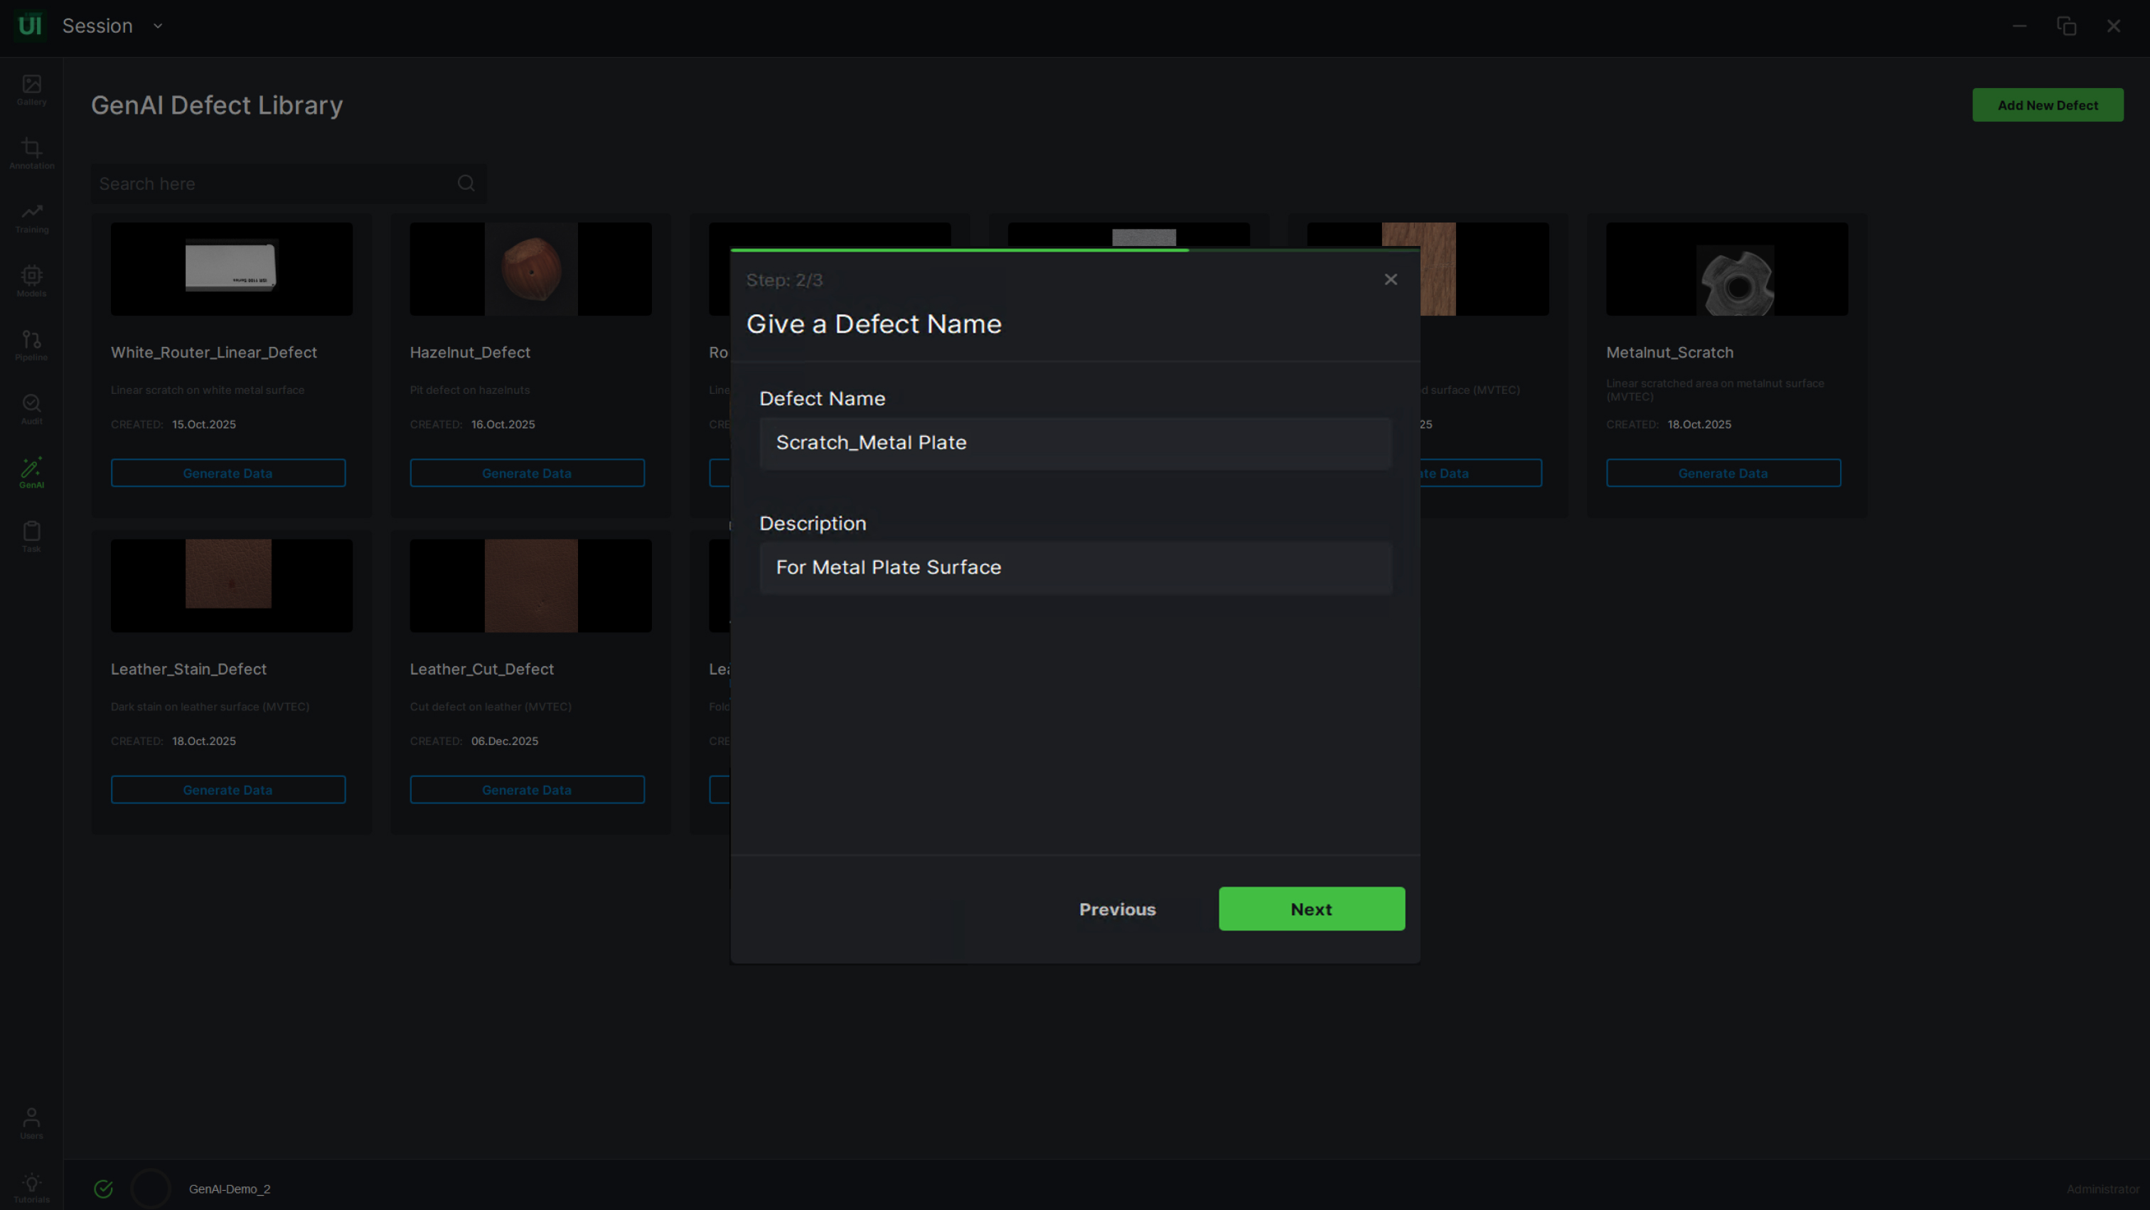
Task: Click the step progress bar
Action: click(x=1074, y=250)
